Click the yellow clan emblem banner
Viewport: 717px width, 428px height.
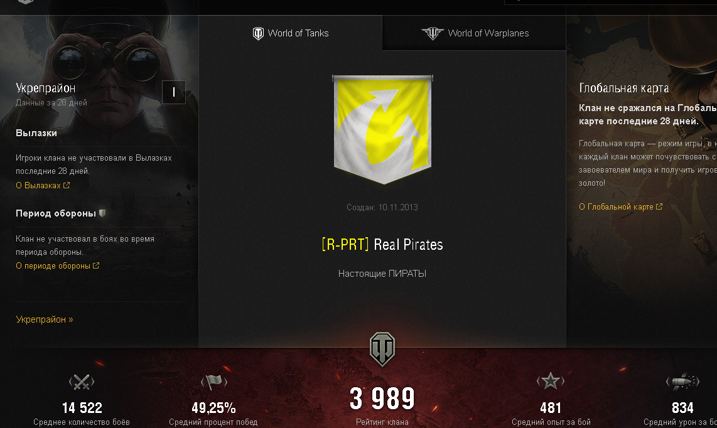[383, 129]
